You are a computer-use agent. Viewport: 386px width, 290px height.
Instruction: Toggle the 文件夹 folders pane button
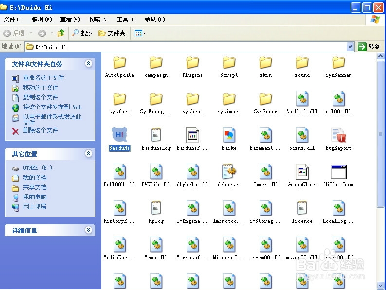(x=112, y=33)
